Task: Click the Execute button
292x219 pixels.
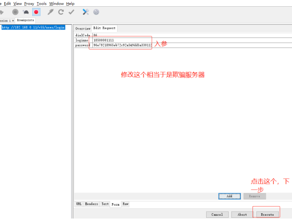Action: click(267, 215)
